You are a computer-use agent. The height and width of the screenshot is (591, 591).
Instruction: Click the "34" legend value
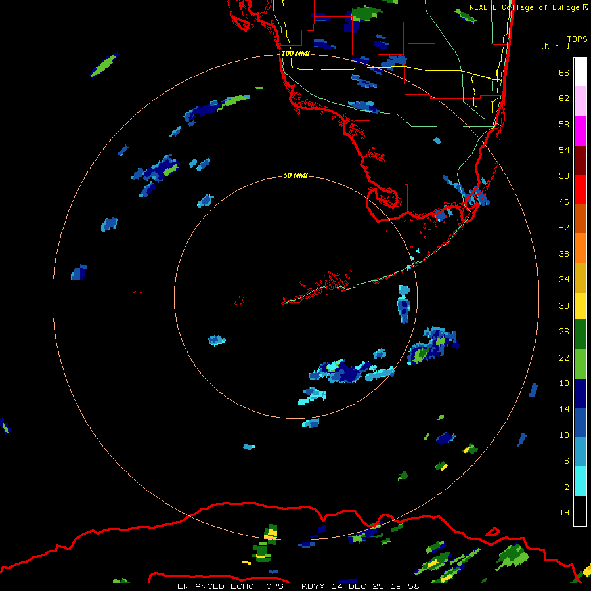(x=564, y=280)
